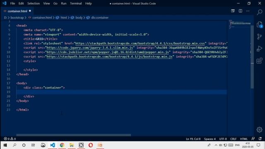Show hidden system tray icons chevron

[x=216, y=145]
